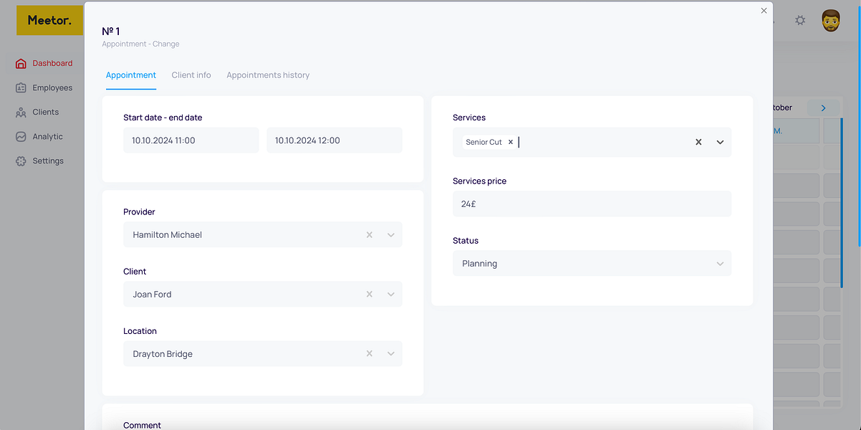Clear the Client Joan Ford selection
The width and height of the screenshot is (861, 430).
tap(370, 294)
